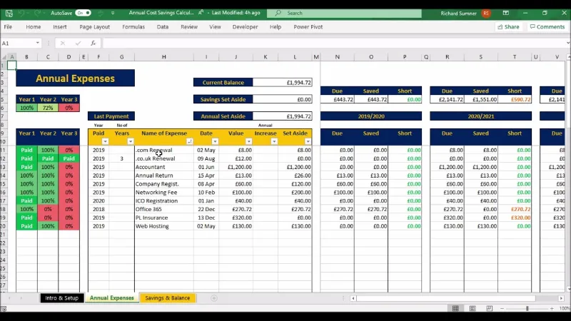This screenshot has width=571, height=321.
Task: Open the Power Pivot tab
Action: 308,27
